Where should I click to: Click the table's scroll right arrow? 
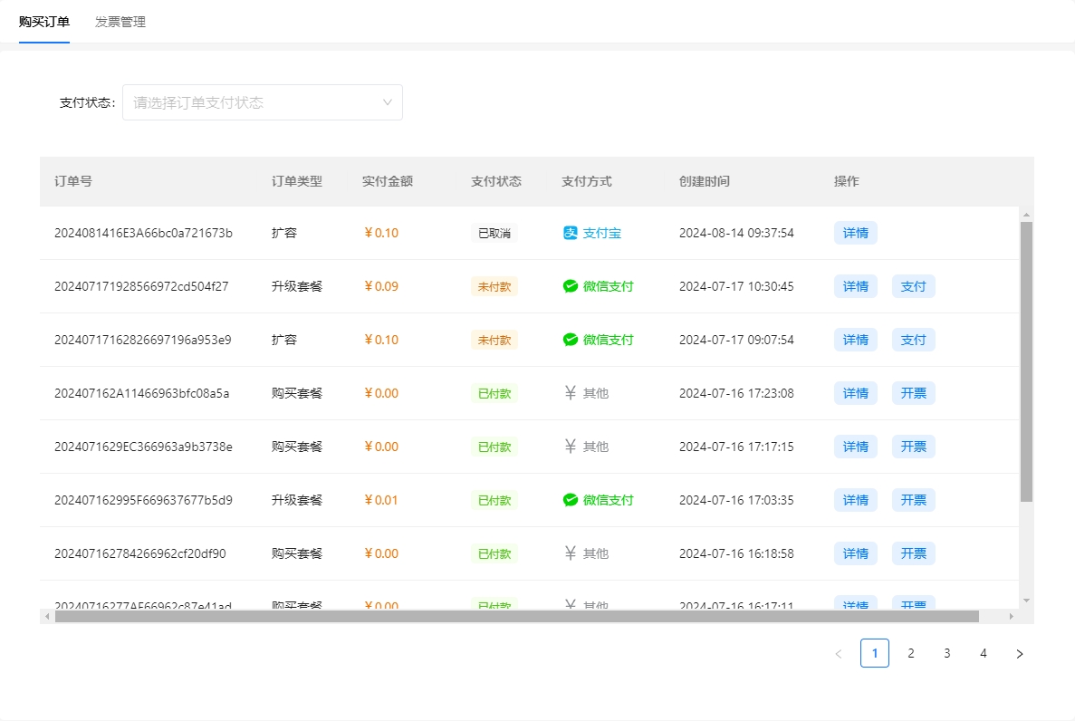tap(1012, 616)
